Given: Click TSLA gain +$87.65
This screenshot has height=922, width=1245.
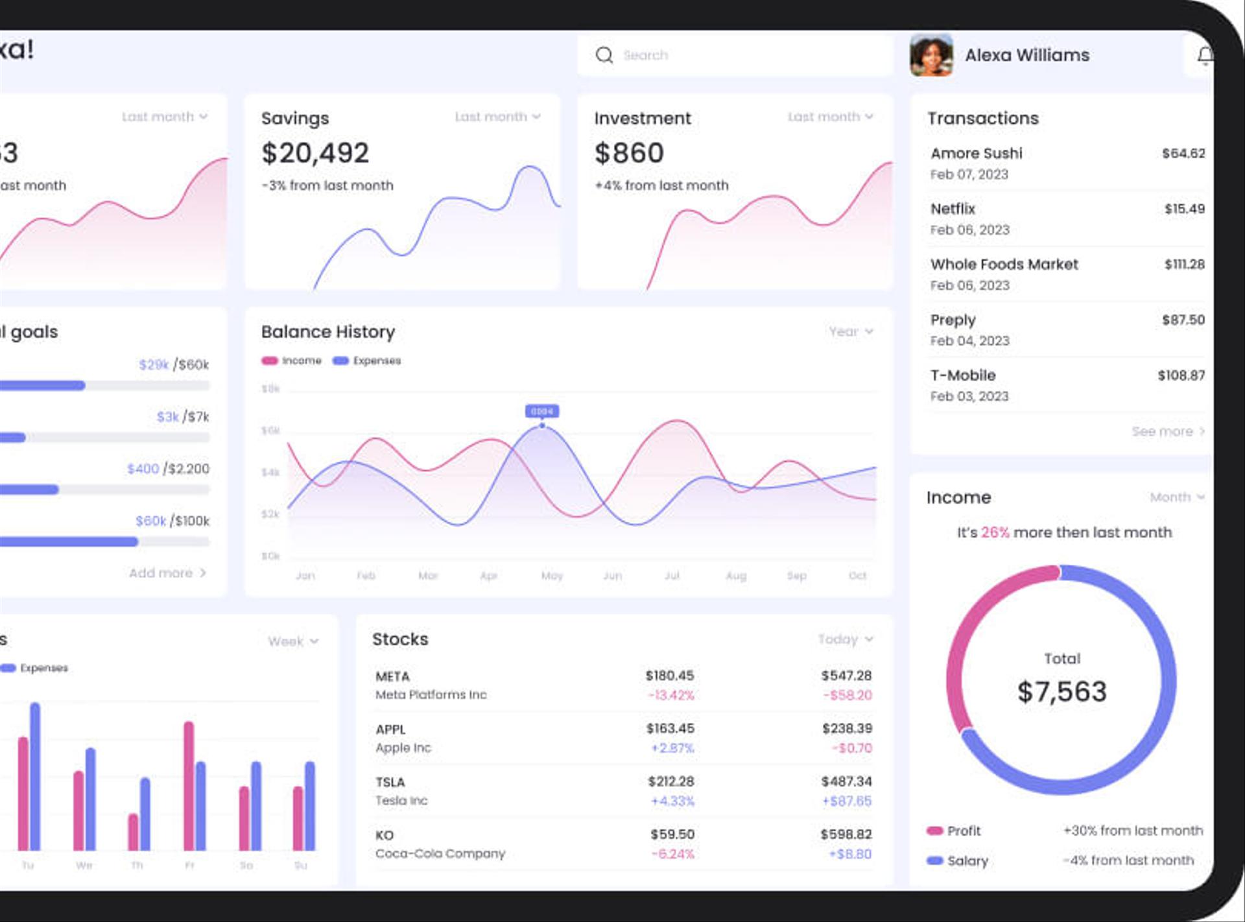Looking at the screenshot, I should [x=847, y=801].
